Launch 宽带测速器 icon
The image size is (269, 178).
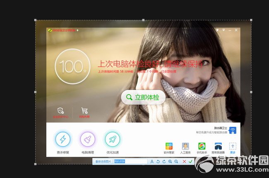pos(218,146)
